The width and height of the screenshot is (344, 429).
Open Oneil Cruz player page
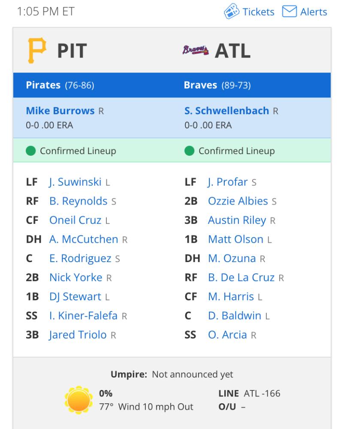tap(75, 220)
